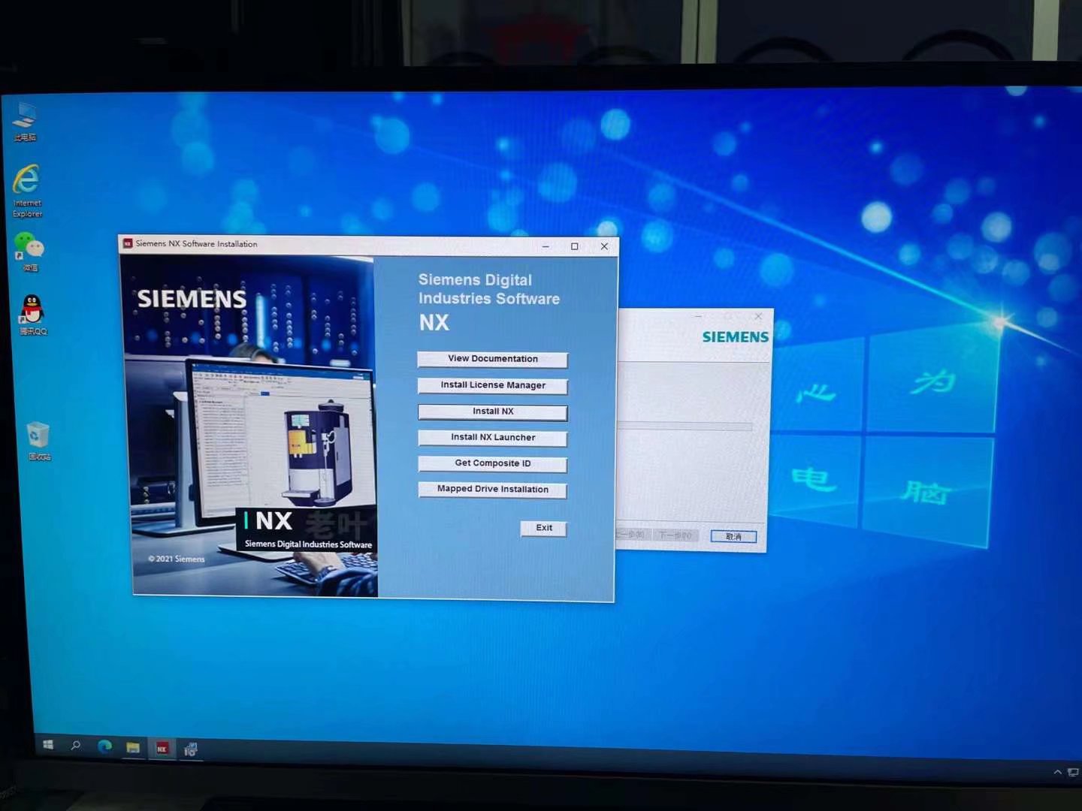Open File Explorer from the taskbar
This screenshot has height=811, width=1082.
pyautogui.click(x=133, y=748)
